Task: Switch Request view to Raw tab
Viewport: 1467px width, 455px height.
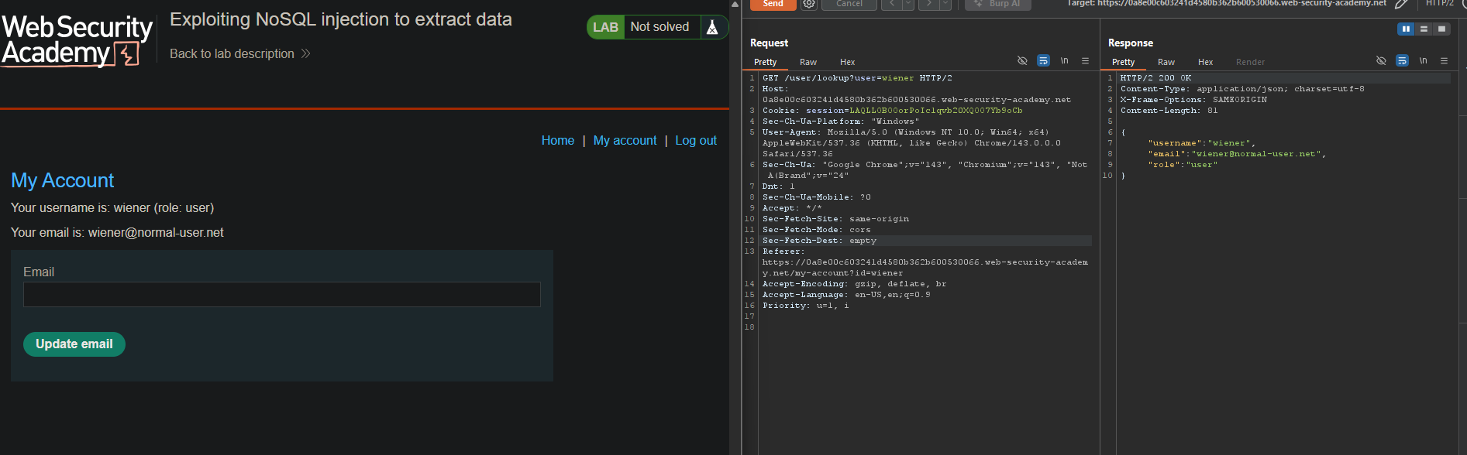Action: click(x=808, y=62)
